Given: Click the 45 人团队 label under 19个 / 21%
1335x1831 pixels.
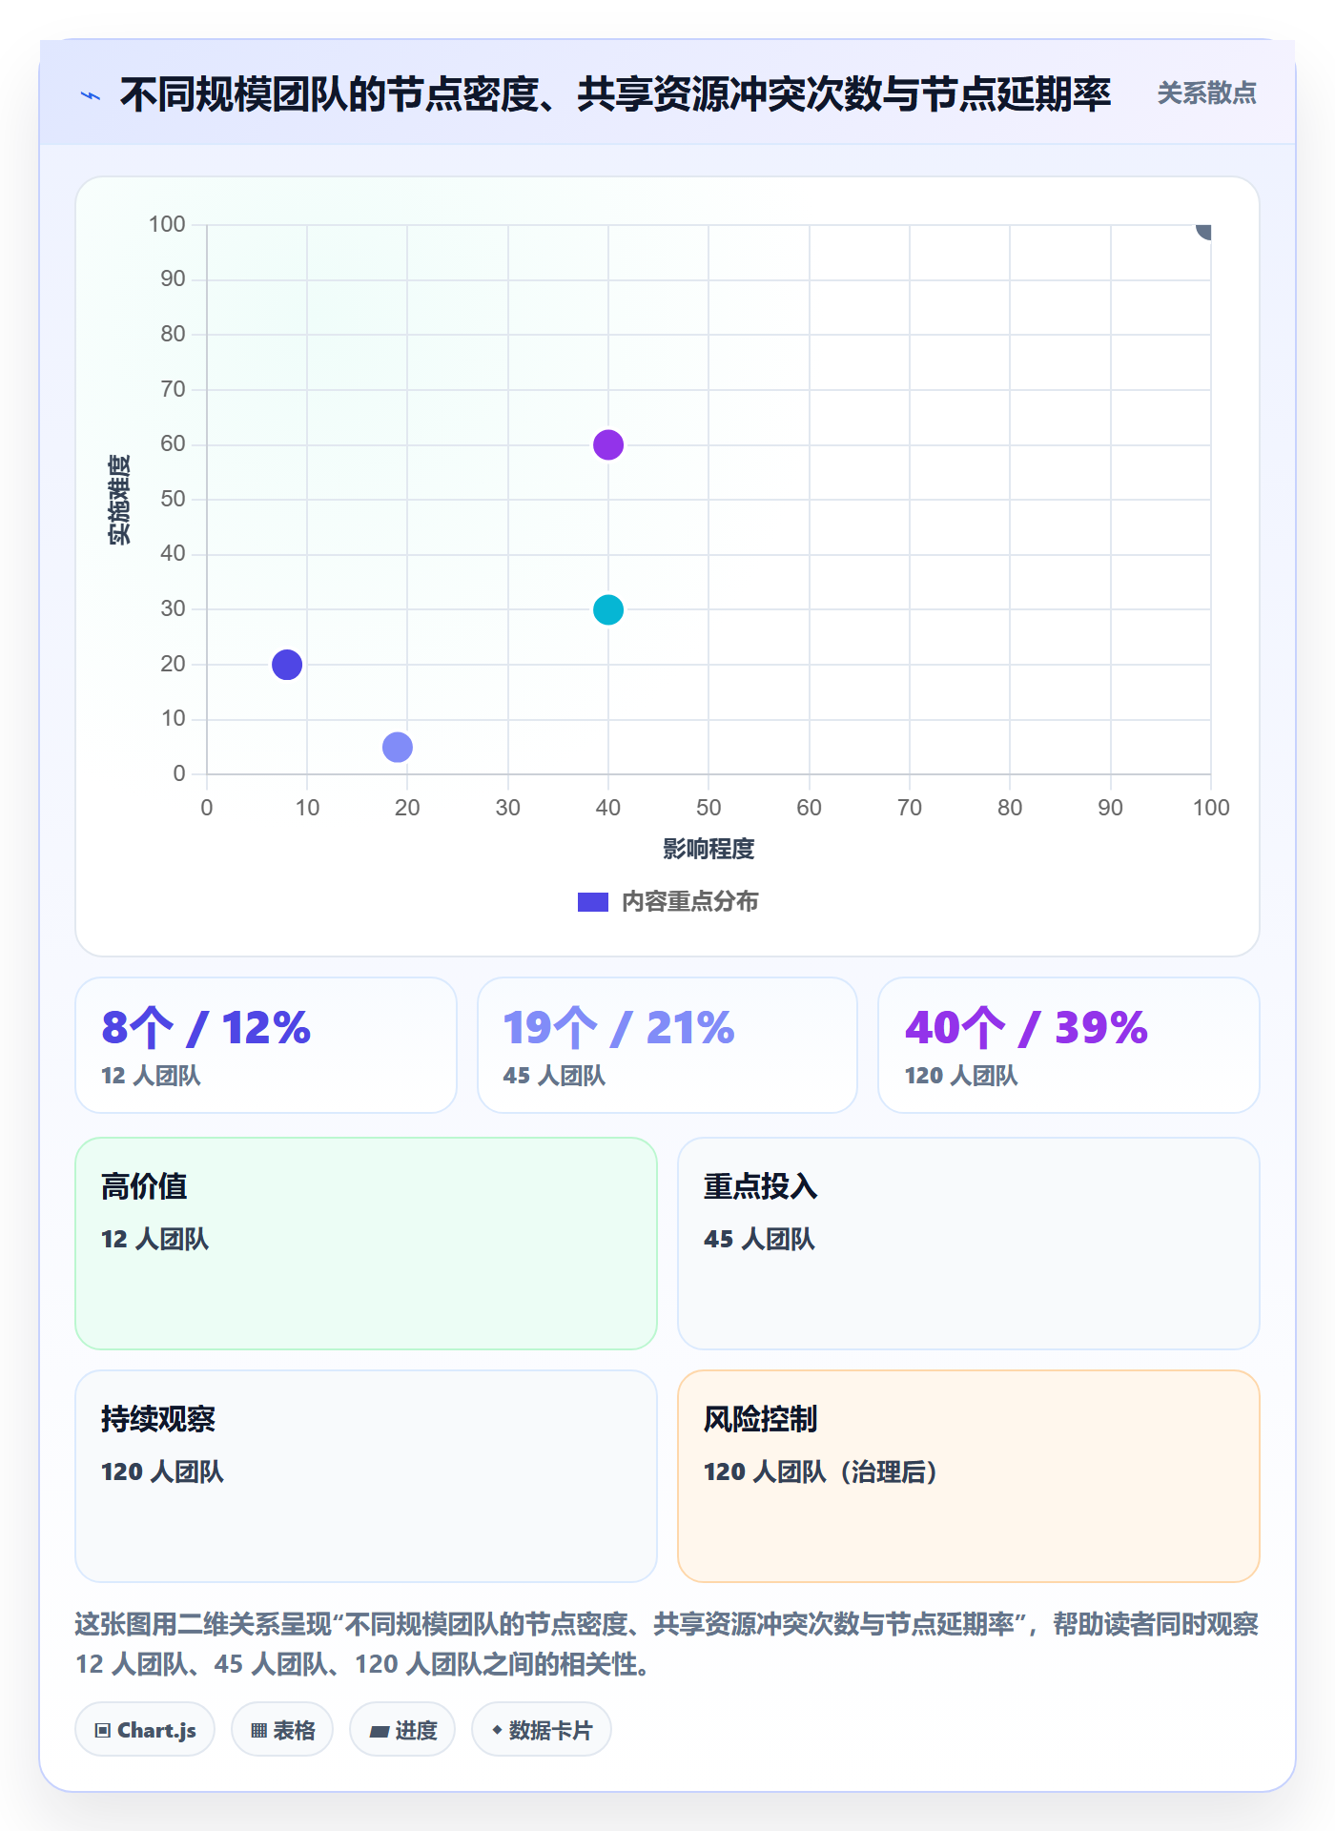Looking at the screenshot, I should (x=554, y=1076).
